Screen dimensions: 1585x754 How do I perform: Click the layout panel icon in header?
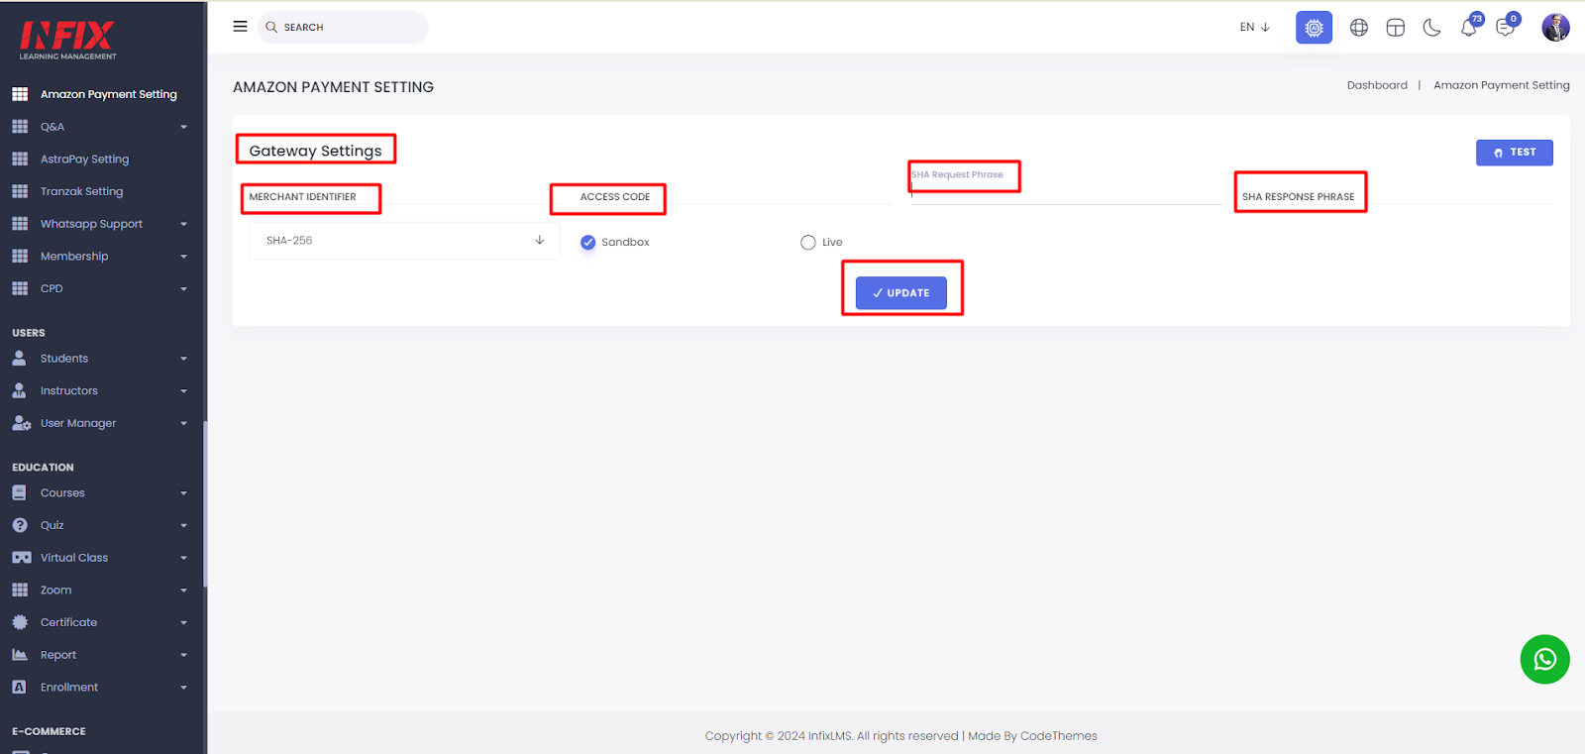(x=1396, y=28)
